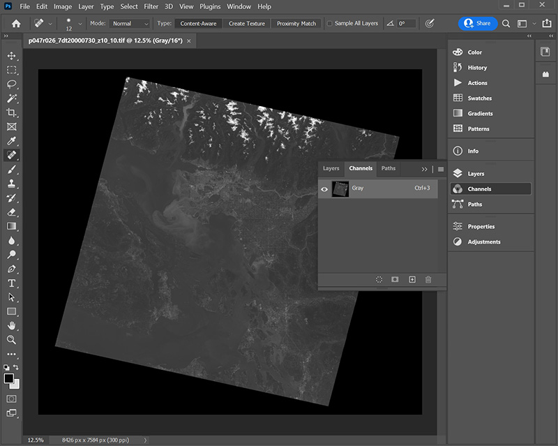Select the Zoom tool

[12, 340]
